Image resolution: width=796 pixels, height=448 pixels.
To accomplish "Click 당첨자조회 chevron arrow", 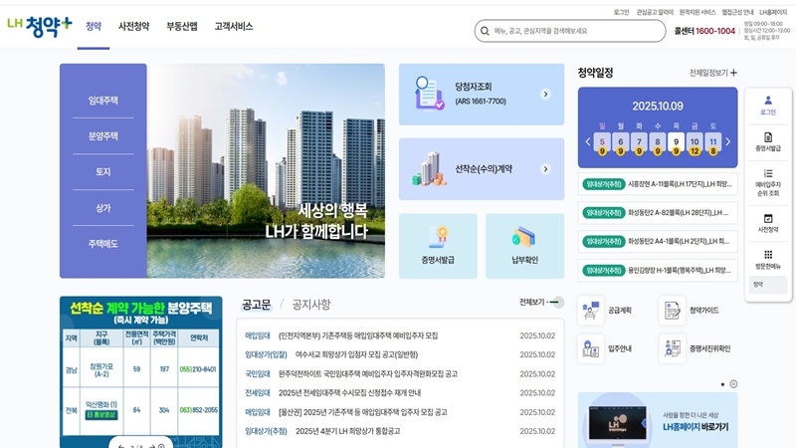I will click(x=545, y=94).
